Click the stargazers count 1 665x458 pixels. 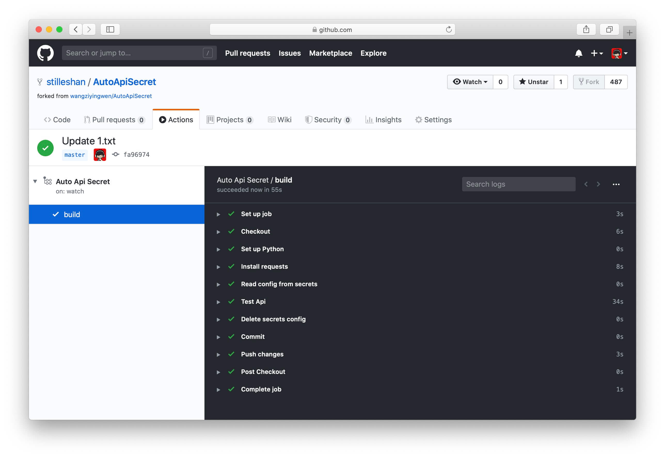coord(560,82)
